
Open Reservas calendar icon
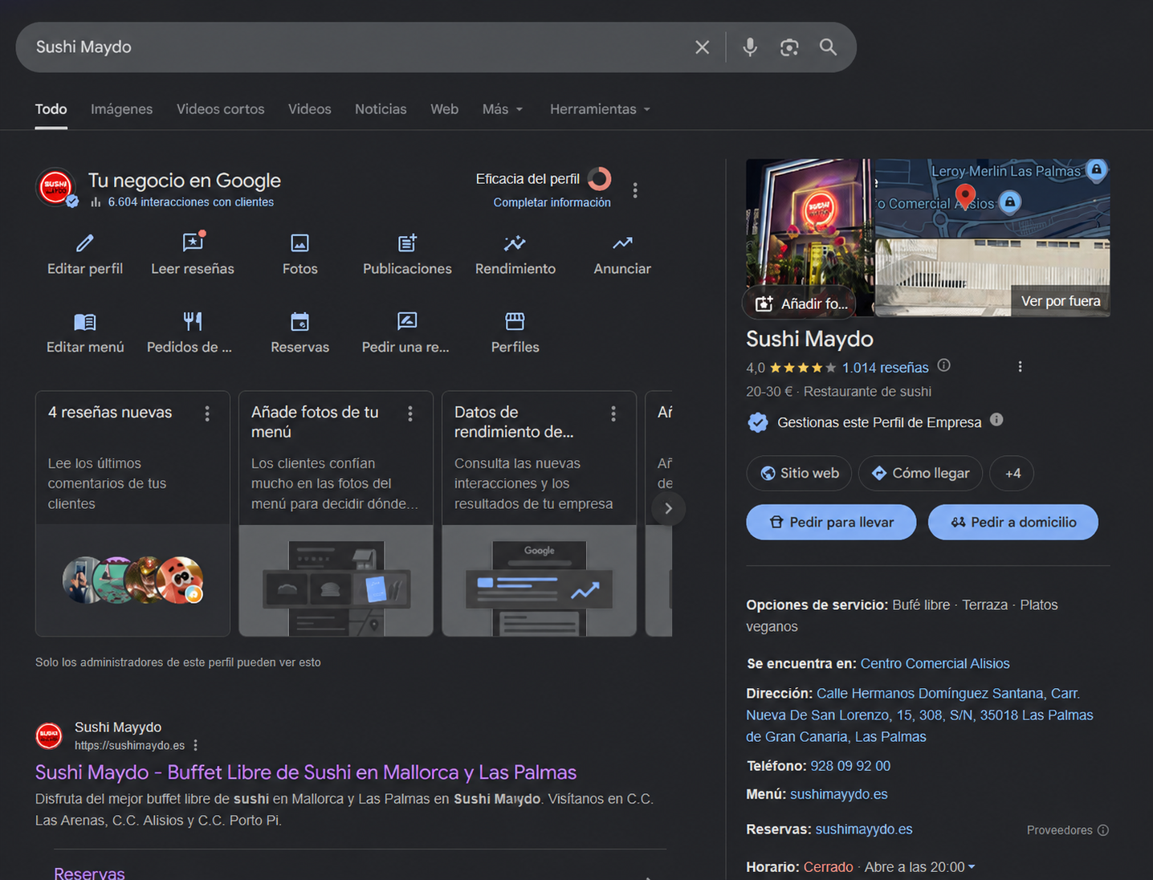coord(299,321)
